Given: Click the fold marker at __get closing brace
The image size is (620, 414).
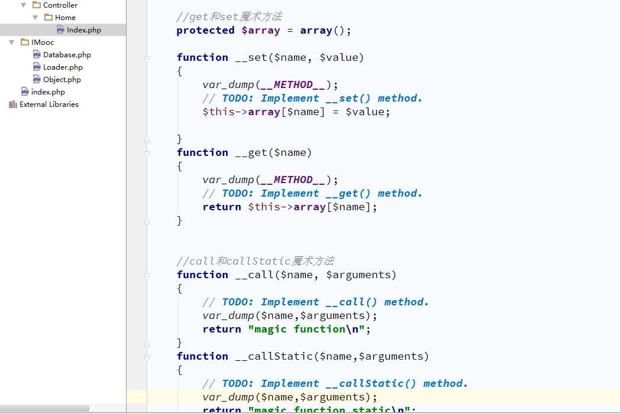Looking at the screenshot, I should tap(147, 222).
